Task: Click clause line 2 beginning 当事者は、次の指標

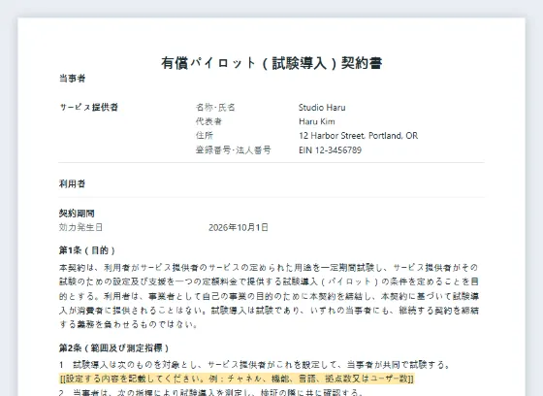Action: (x=211, y=392)
